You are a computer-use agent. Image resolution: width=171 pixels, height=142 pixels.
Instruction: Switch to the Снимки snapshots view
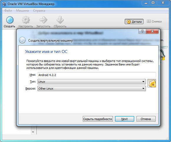click(x=154, y=21)
